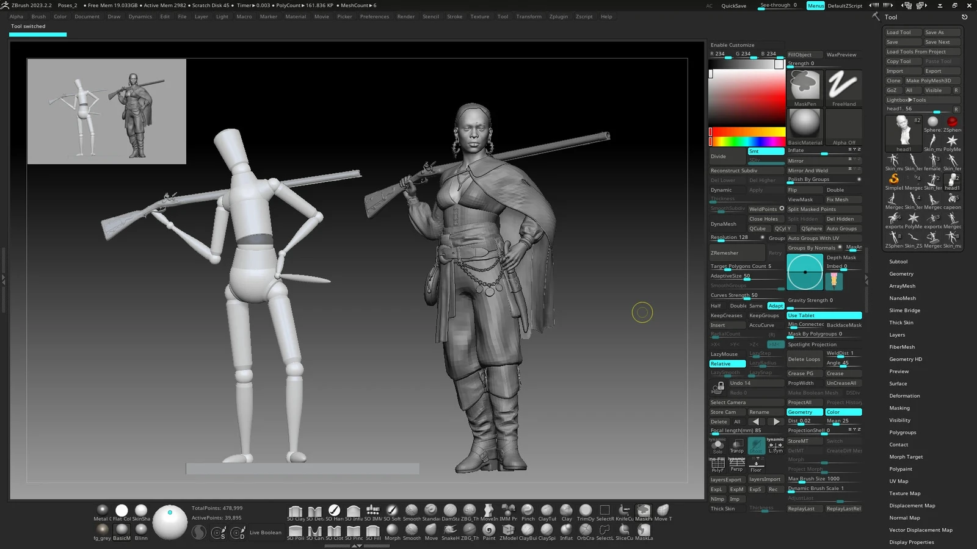Toggle the Use Tablet option

(824, 315)
